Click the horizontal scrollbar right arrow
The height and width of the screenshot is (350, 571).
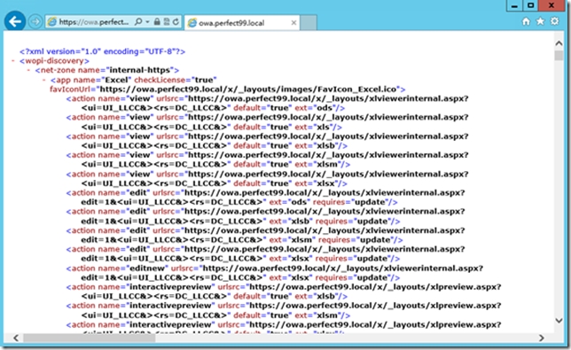(541, 338)
